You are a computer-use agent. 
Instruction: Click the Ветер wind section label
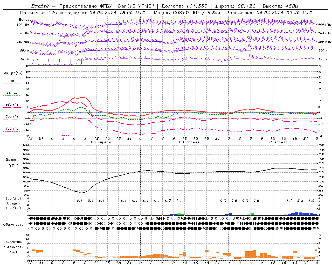24,20
